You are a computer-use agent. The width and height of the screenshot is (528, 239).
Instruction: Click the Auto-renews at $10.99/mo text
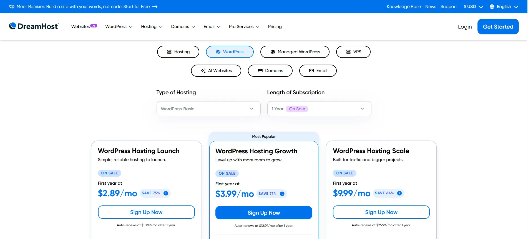click(x=146, y=225)
